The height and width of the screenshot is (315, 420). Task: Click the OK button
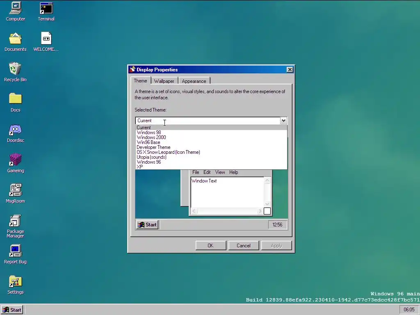[x=211, y=246]
